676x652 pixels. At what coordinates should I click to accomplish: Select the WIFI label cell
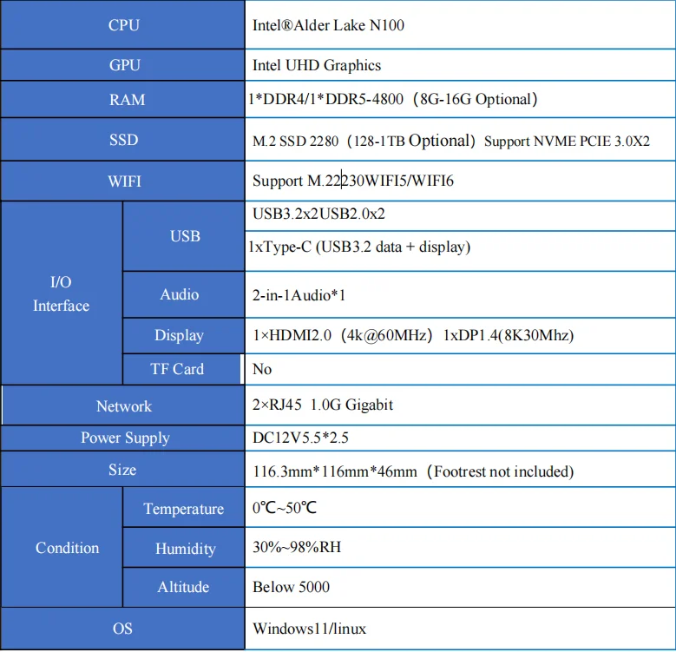tap(123, 181)
